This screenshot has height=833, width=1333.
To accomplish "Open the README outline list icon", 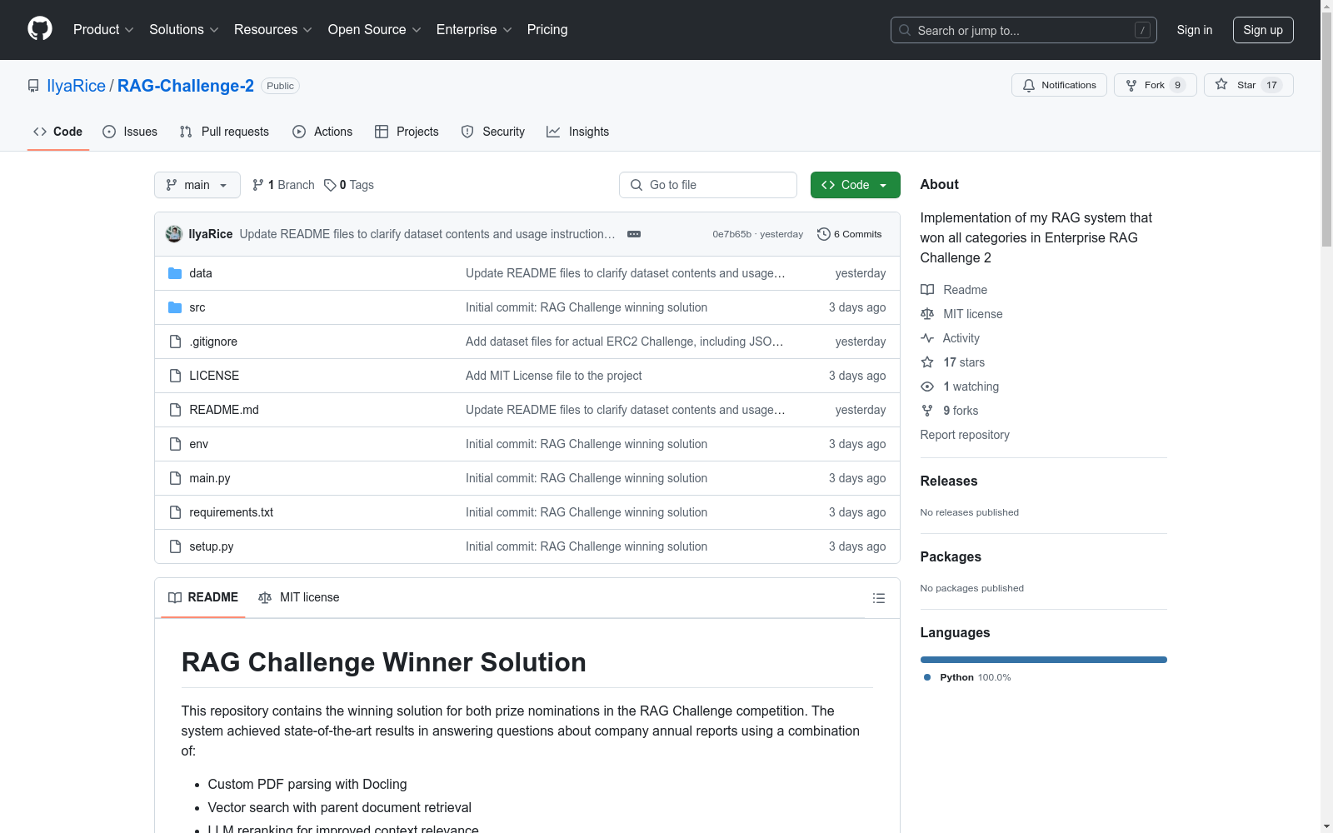I will point(879,598).
